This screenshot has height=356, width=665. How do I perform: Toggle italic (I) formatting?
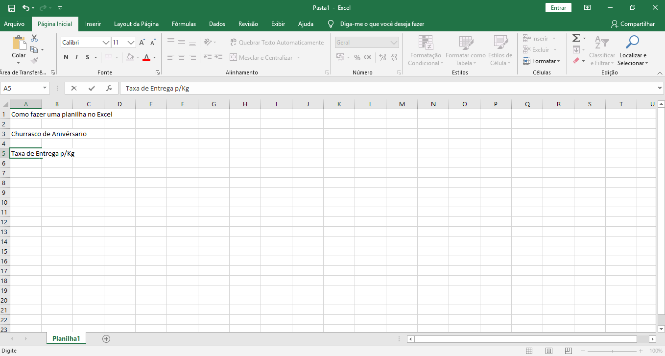click(77, 57)
